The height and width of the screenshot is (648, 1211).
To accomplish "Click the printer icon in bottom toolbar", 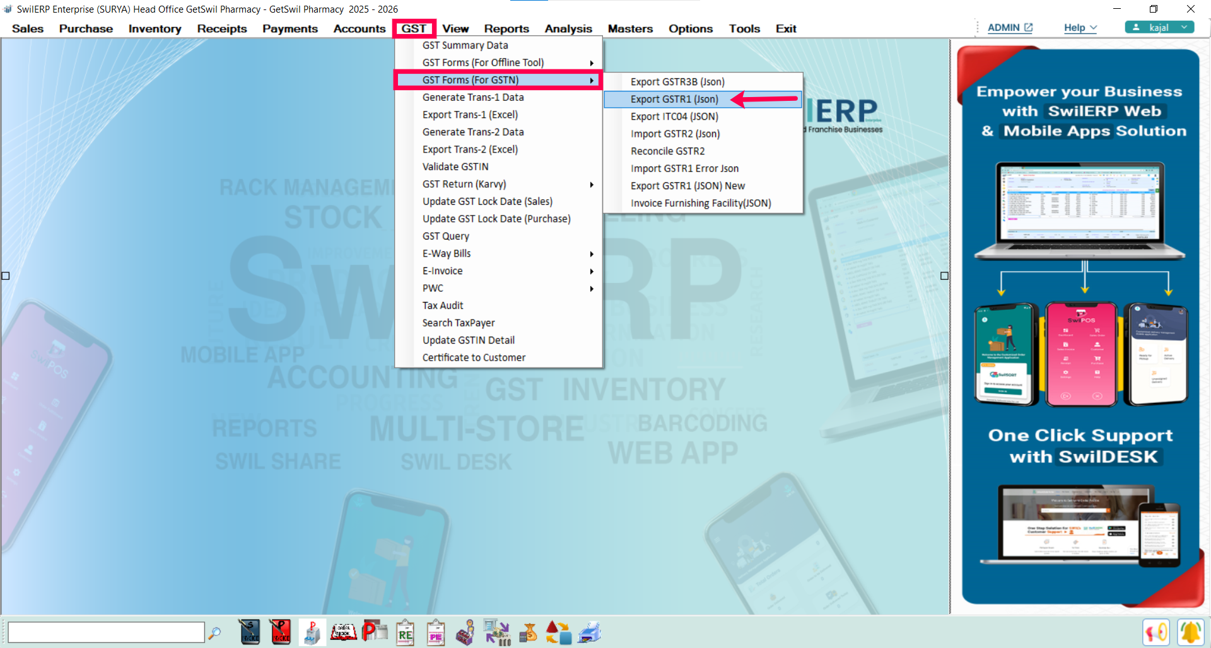I will point(589,632).
